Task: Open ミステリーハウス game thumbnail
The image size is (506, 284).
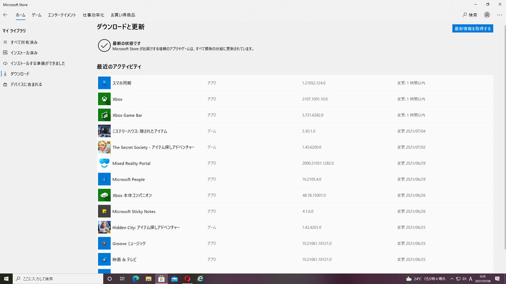Action: click(104, 131)
